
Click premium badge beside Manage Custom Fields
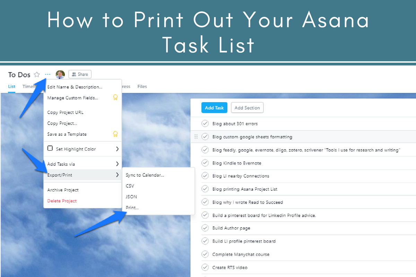pos(115,98)
